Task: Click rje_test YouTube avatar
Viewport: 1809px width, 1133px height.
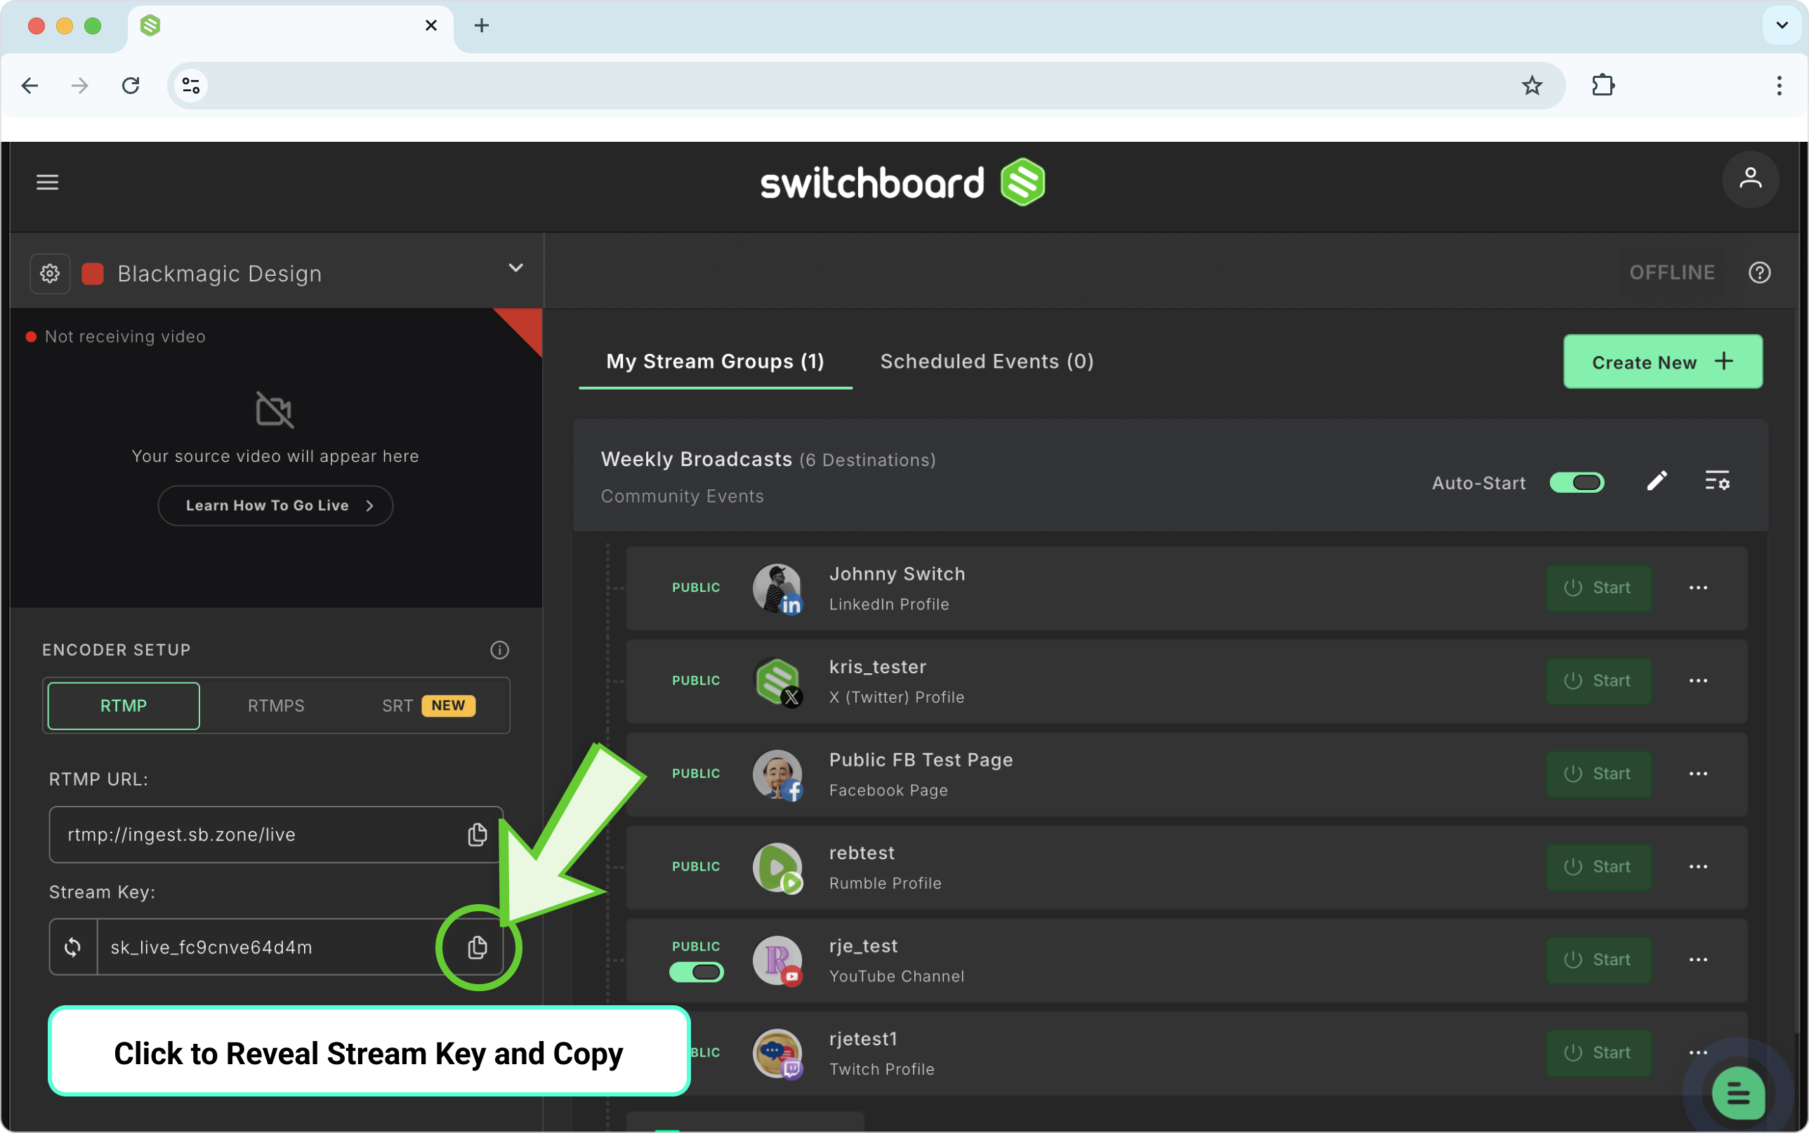Action: click(x=777, y=960)
